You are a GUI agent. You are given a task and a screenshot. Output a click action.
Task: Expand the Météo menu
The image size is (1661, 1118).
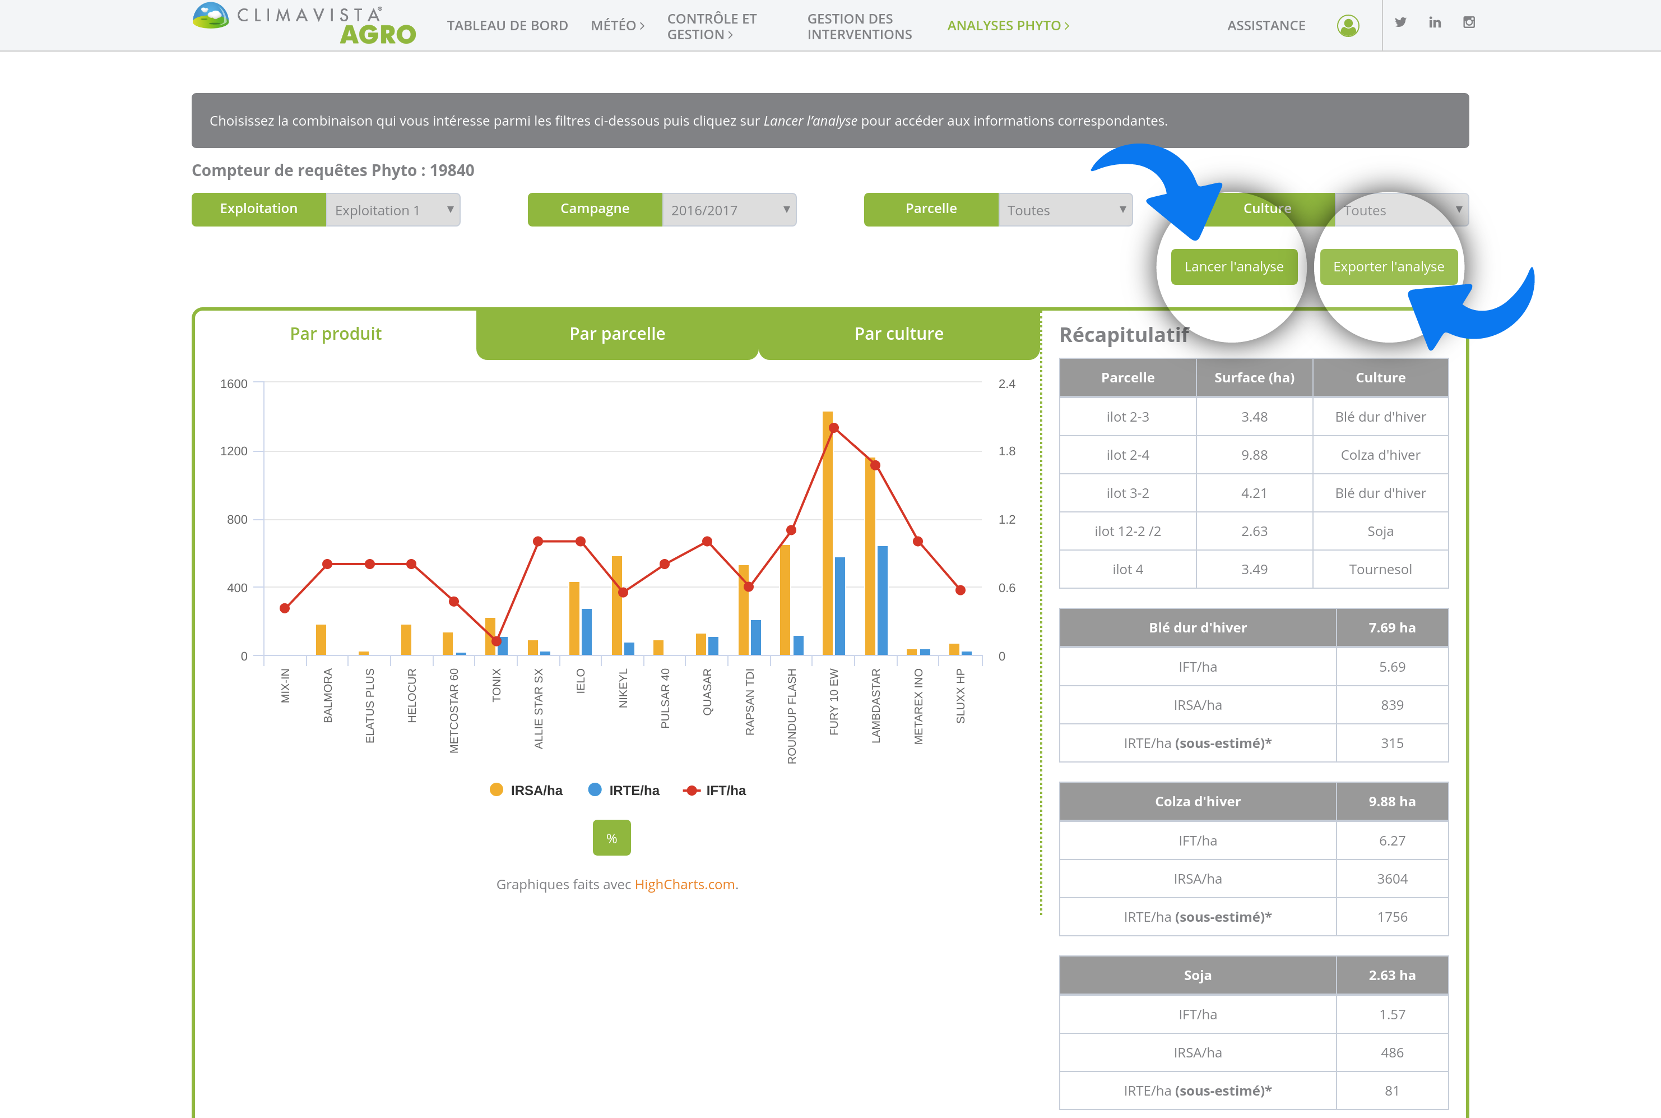(617, 26)
